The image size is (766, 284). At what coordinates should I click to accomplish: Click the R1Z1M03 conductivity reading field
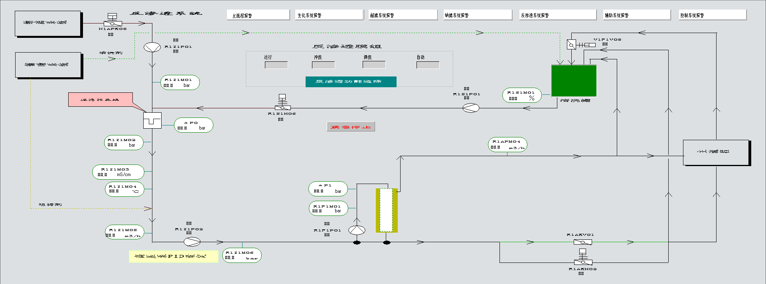click(118, 174)
